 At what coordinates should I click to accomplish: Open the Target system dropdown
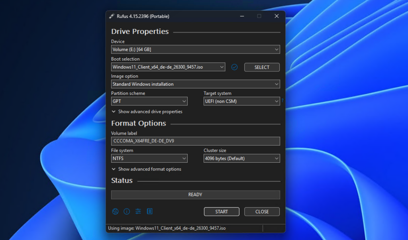point(242,101)
